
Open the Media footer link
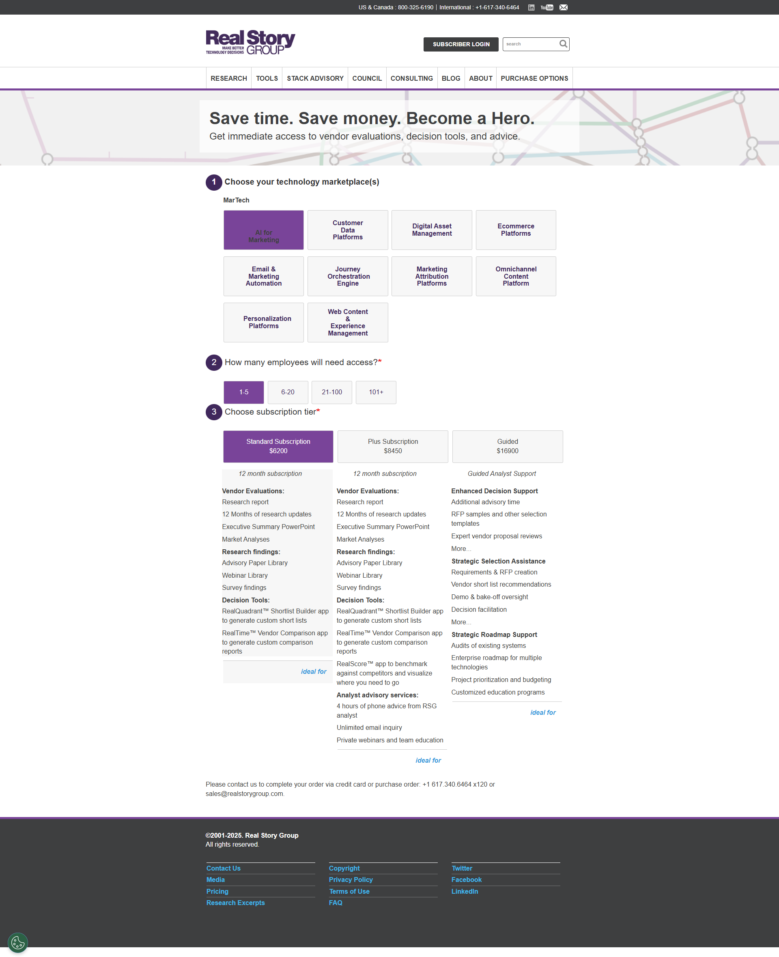[x=215, y=880]
